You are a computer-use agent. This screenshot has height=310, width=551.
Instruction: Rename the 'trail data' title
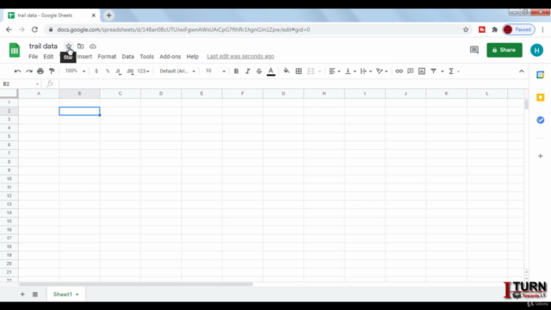[43, 46]
